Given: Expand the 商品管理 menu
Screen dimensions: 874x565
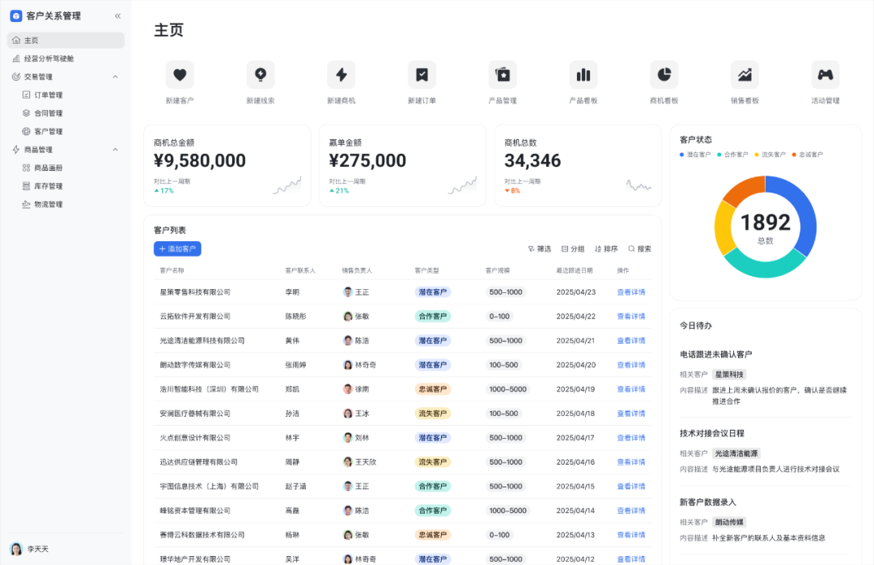Looking at the screenshot, I should point(65,149).
